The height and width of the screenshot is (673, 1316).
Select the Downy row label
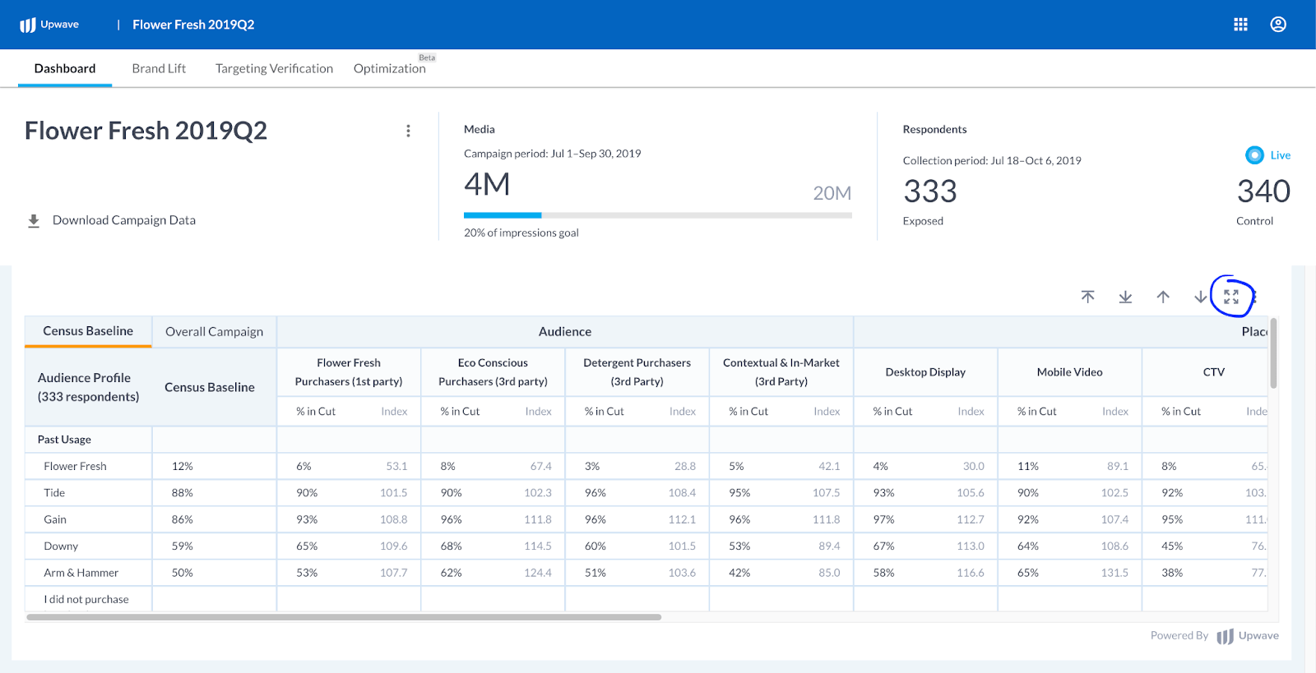click(61, 546)
